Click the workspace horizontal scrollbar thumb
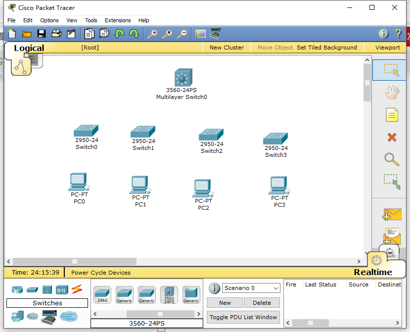410x332 pixels. pyautogui.click(x=75, y=261)
